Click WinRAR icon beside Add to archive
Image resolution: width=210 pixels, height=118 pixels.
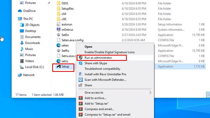[x=81, y=98]
